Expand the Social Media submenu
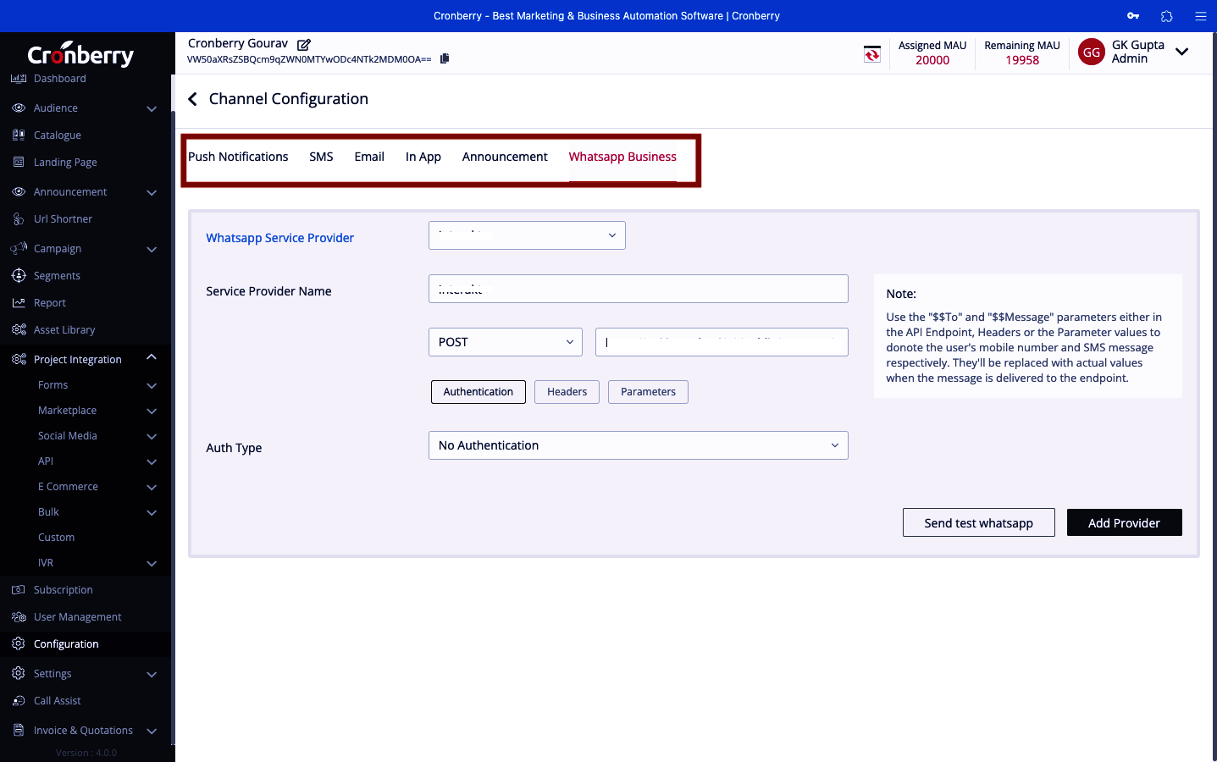The height and width of the screenshot is (762, 1217). click(152, 436)
